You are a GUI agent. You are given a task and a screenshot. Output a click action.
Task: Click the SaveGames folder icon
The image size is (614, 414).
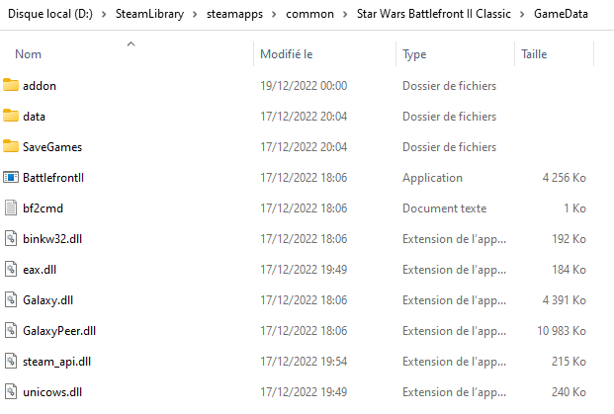coord(11,147)
